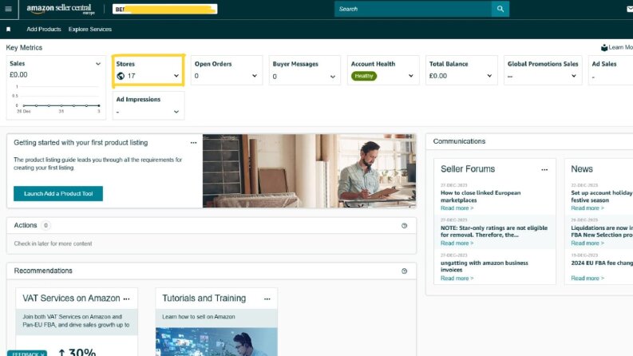Read more on 2024 EU FBA fee
The height and width of the screenshot is (356, 633).
pyautogui.click(x=588, y=279)
